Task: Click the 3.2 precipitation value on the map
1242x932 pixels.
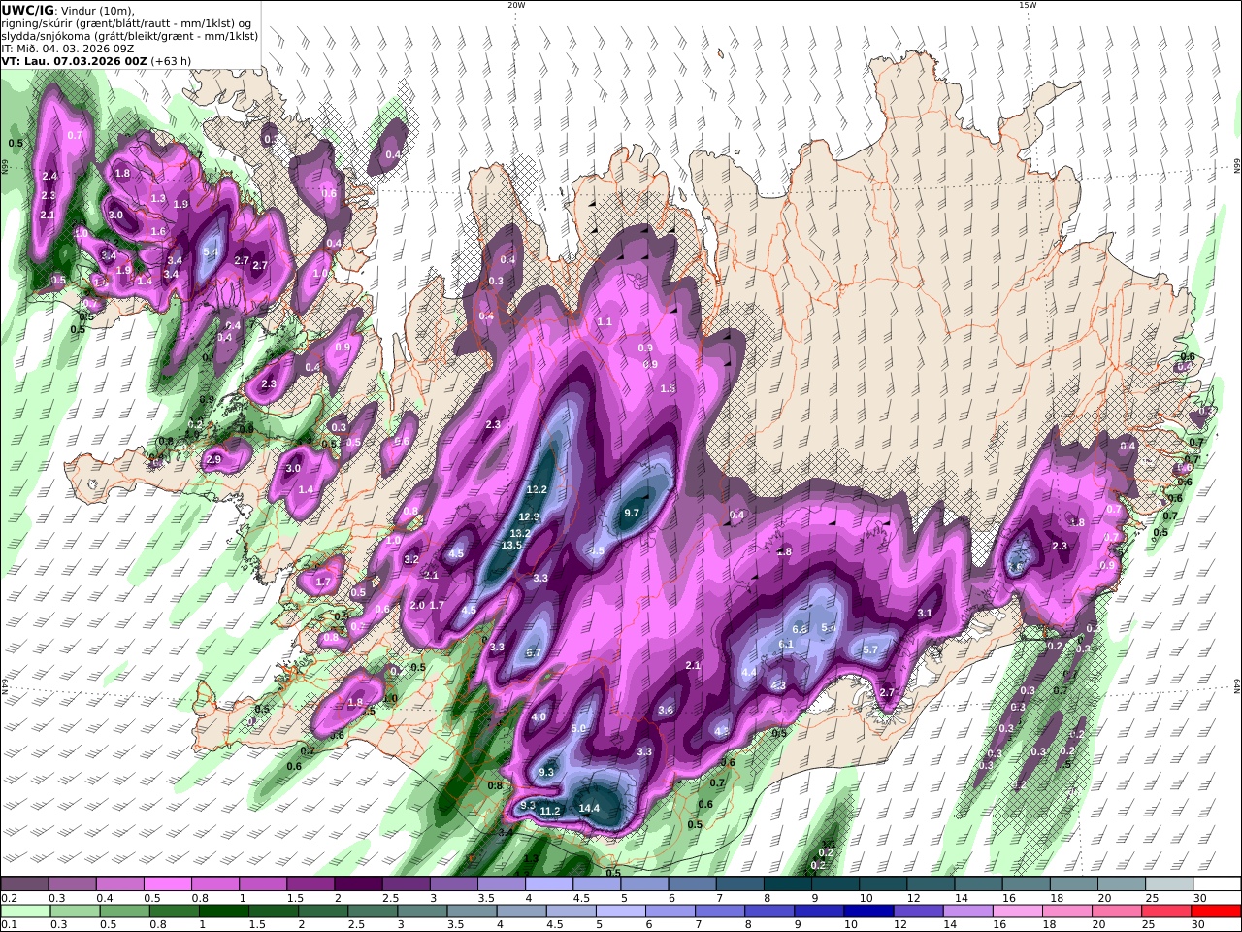Action: [411, 559]
